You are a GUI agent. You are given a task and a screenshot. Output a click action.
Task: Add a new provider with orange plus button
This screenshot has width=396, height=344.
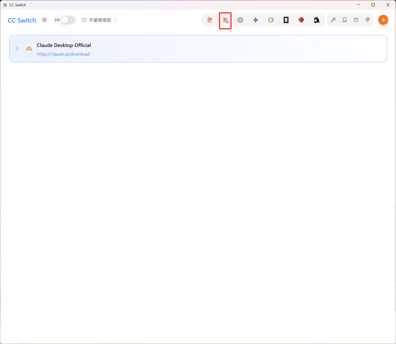click(x=383, y=20)
